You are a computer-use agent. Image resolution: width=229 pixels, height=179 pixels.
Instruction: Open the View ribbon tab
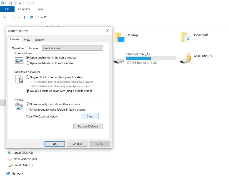tap(40, 9)
